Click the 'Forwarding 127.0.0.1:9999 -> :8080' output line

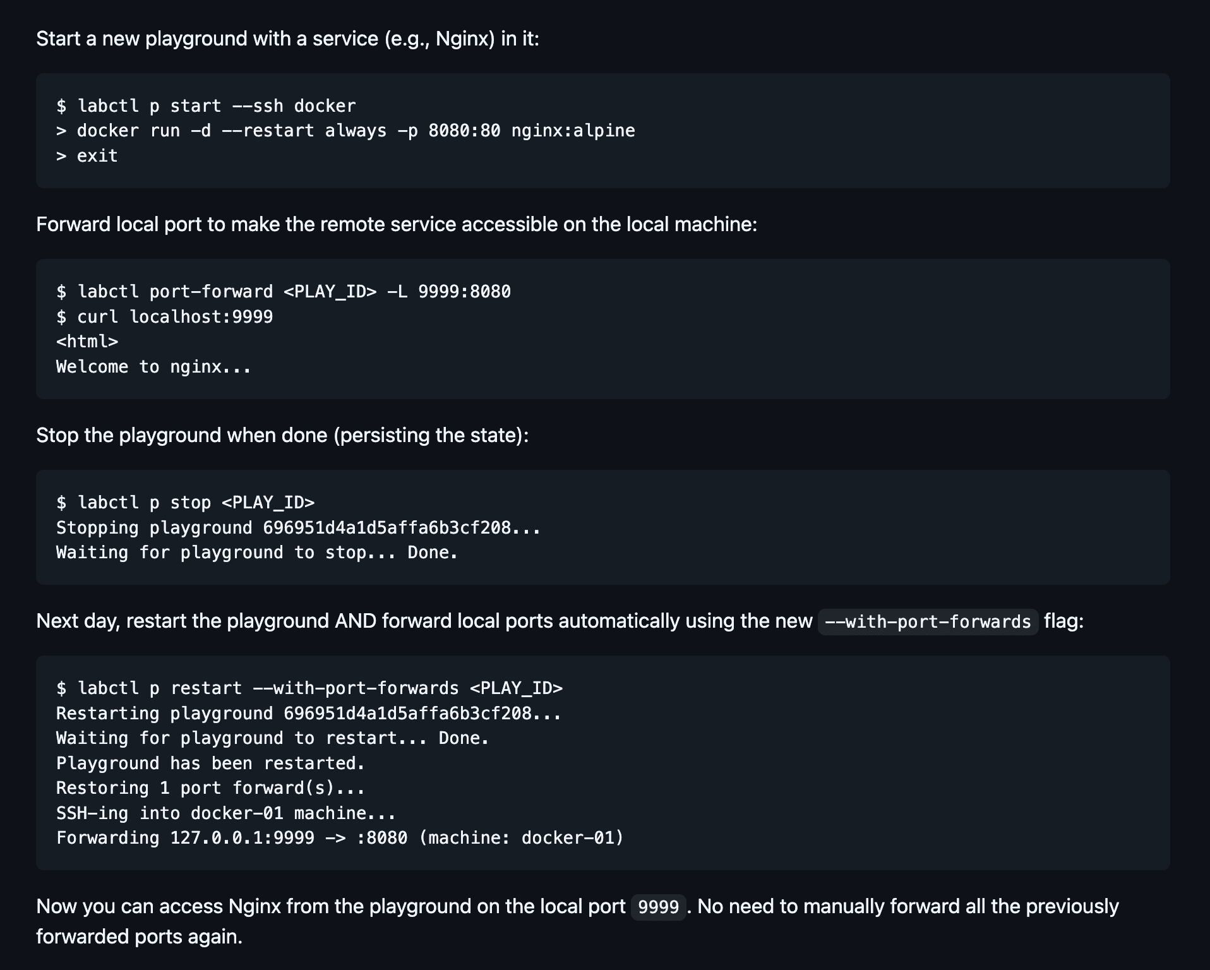340,838
